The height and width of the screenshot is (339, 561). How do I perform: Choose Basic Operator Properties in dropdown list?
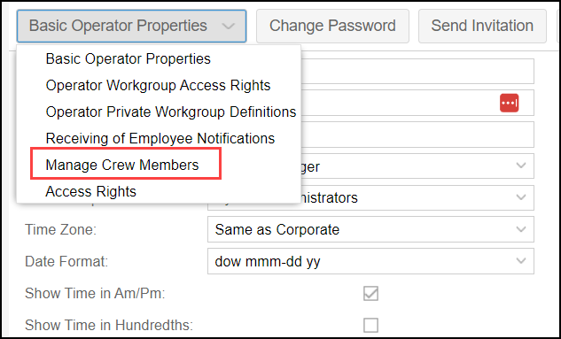coord(129,59)
